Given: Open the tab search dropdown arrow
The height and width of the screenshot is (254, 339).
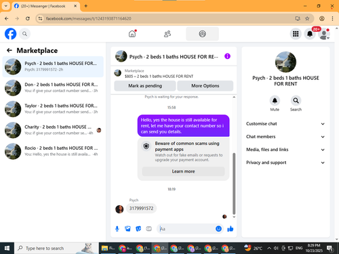Looking at the screenshot, I should (6, 6).
